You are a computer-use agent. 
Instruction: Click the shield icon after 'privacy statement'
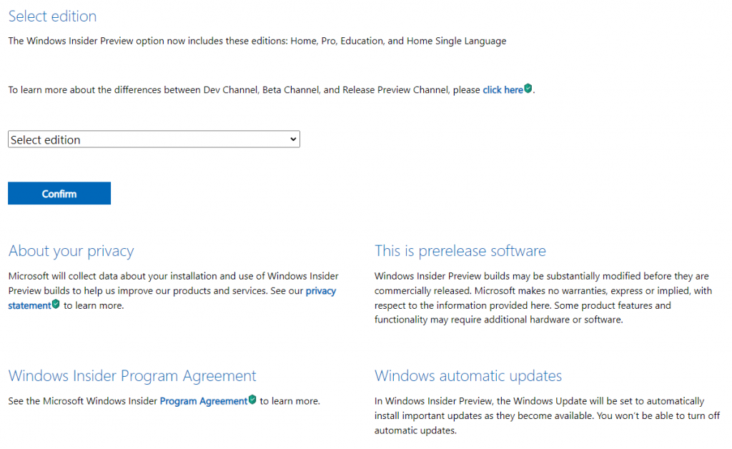(56, 305)
